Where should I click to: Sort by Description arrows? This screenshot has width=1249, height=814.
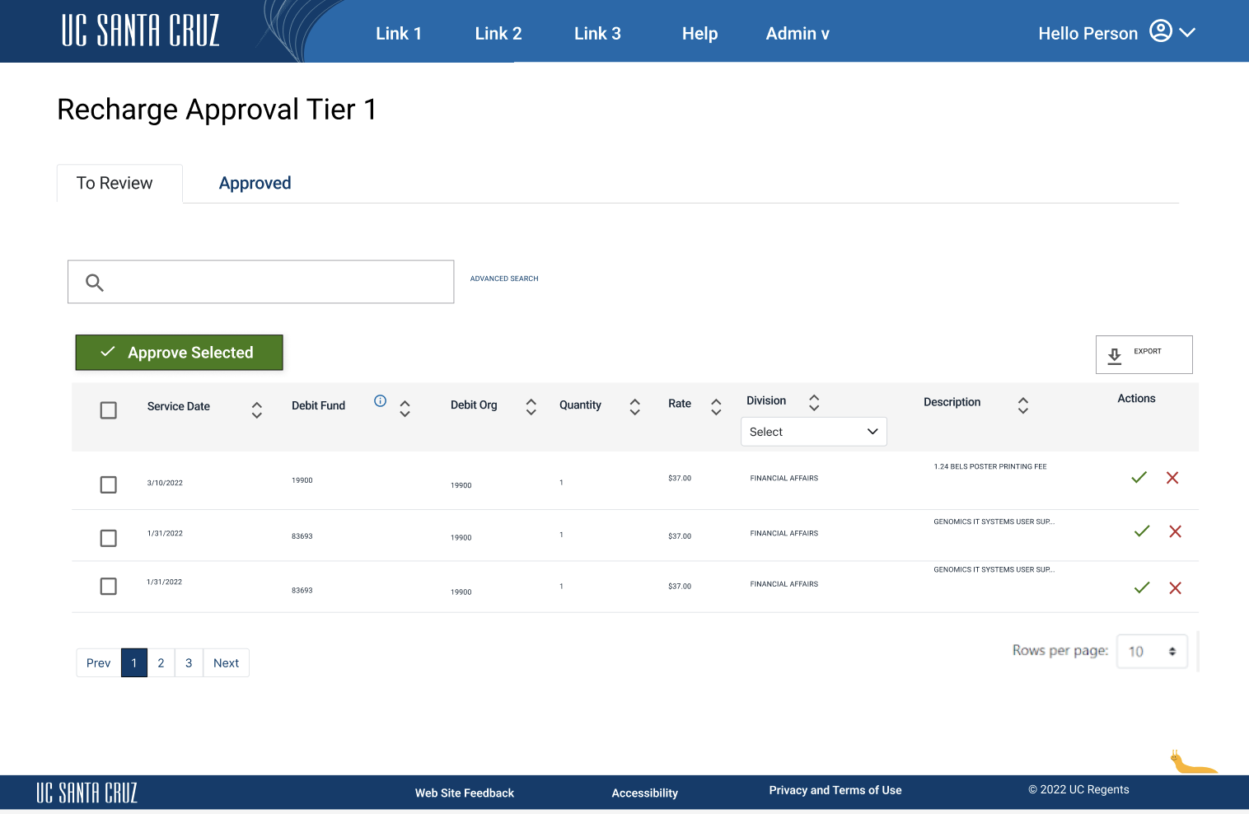tap(1022, 405)
